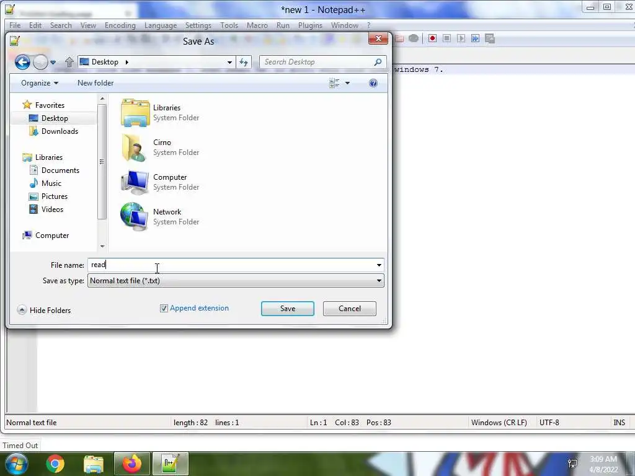Open the Save as type combo box
The image size is (635, 476).
[x=236, y=281]
